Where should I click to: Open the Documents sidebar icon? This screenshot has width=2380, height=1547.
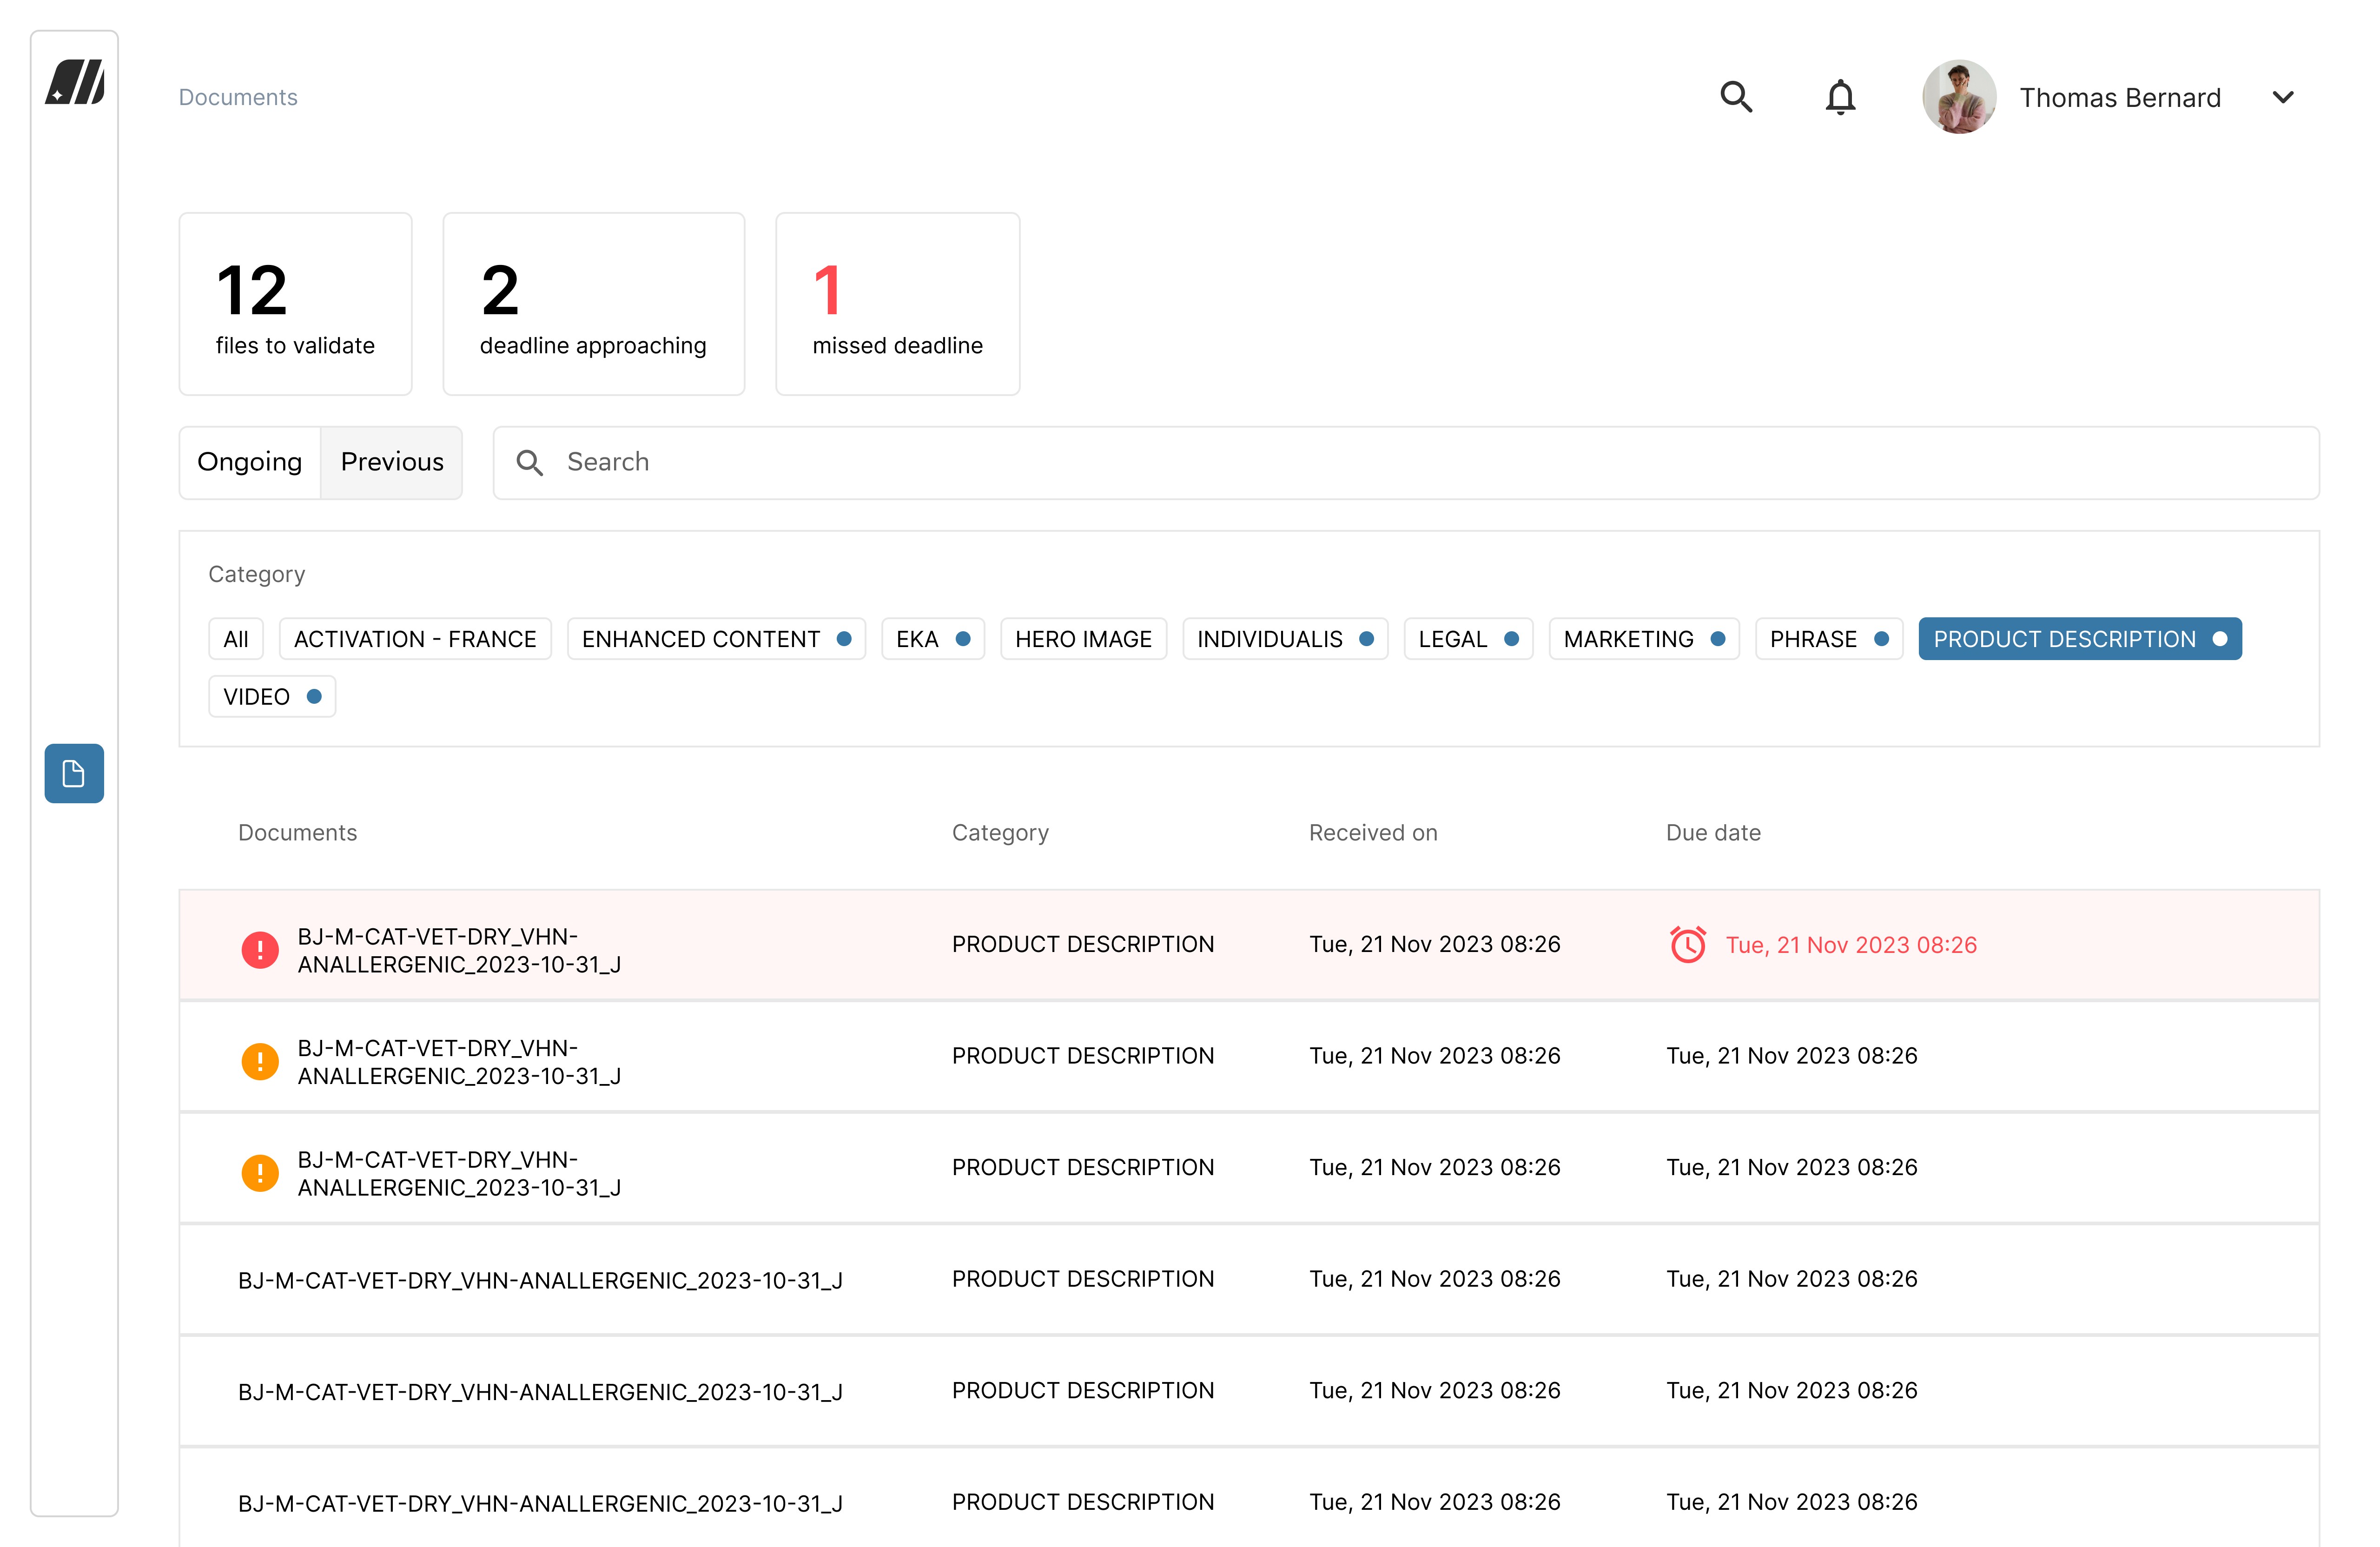point(74,773)
